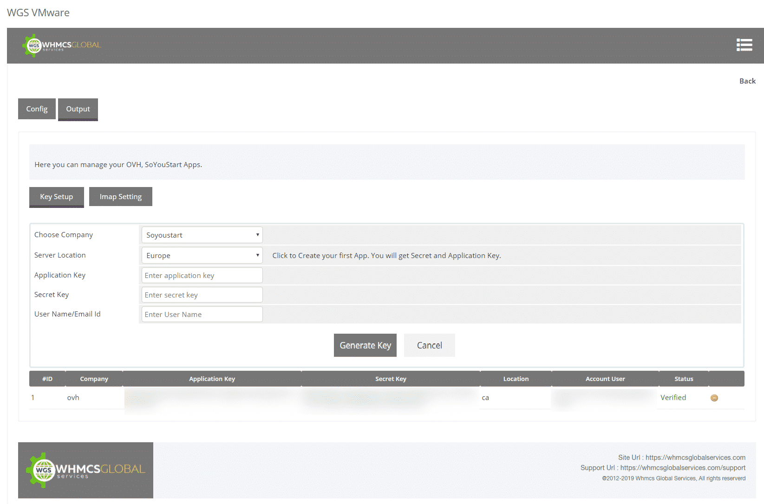This screenshot has height=504, width=764.
Task: Click the orange remove icon in ovh row
Action: coord(714,398)
